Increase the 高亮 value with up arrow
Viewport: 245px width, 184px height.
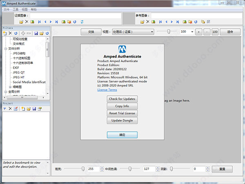102,168
